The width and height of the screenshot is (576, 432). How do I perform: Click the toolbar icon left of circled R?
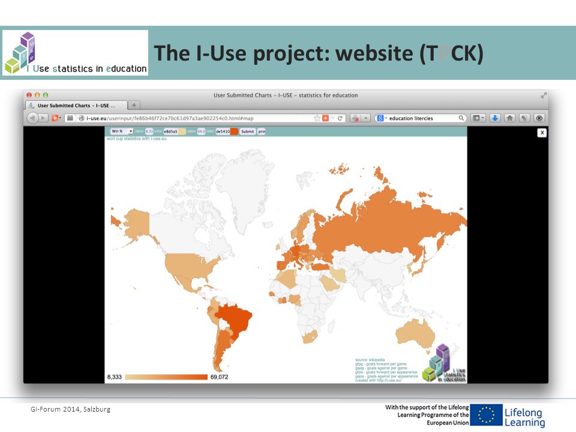click(x=524, y=118)
